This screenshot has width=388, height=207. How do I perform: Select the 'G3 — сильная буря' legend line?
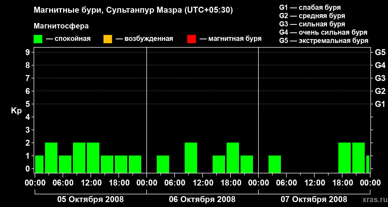pyautogui.click(x=312, y=24)
